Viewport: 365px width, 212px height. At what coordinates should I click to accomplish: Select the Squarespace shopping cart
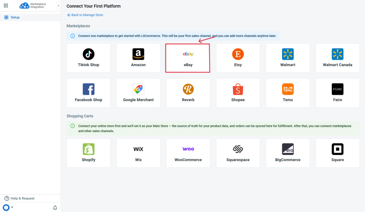(x=238, y=153)
